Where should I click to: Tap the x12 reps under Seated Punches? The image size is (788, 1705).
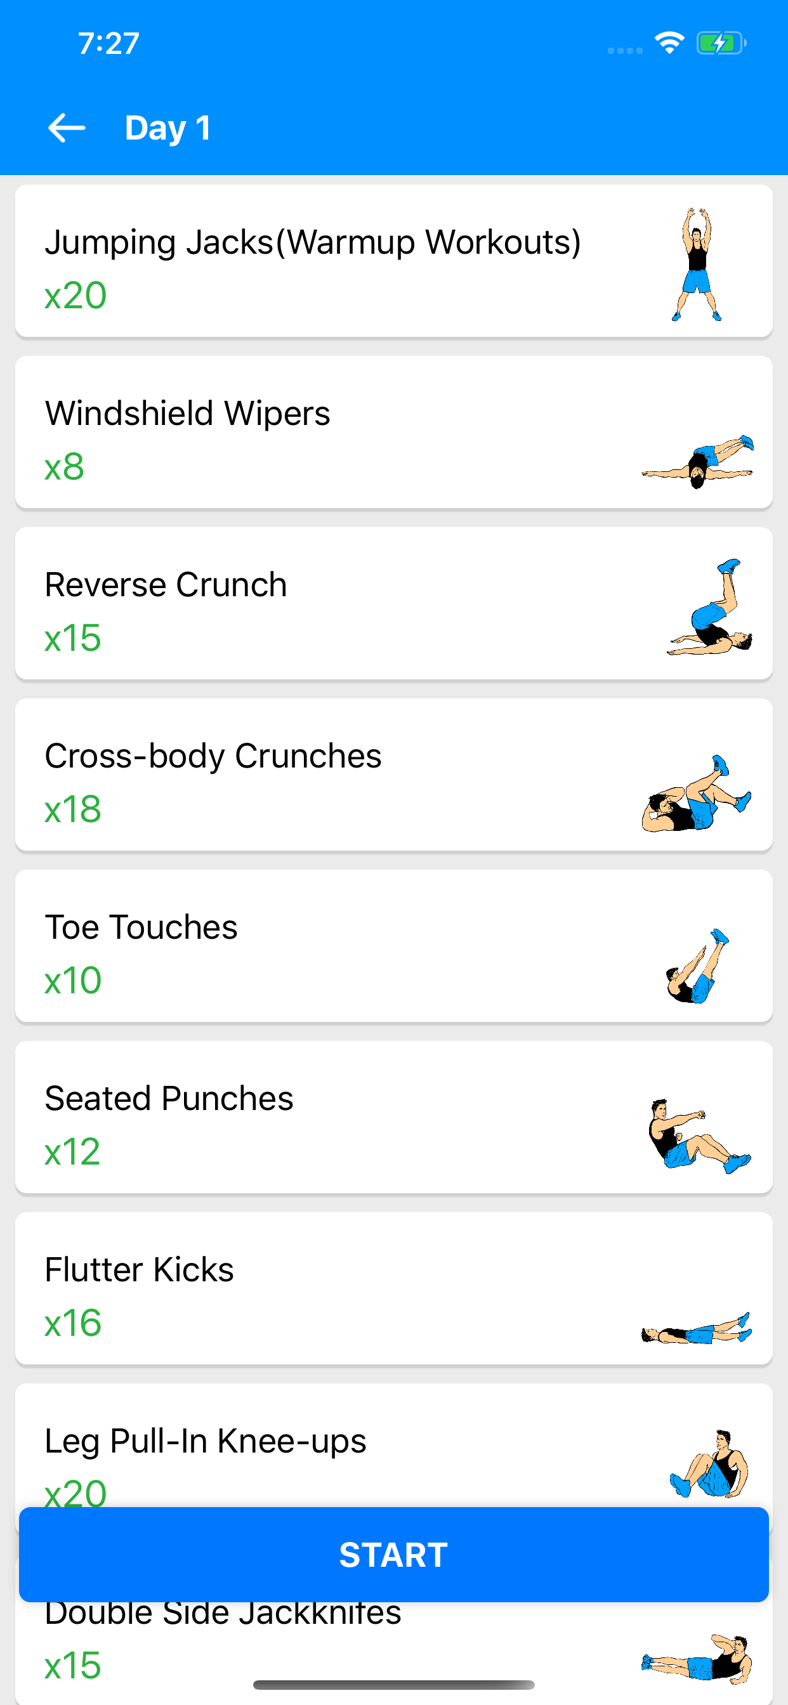72,1152
